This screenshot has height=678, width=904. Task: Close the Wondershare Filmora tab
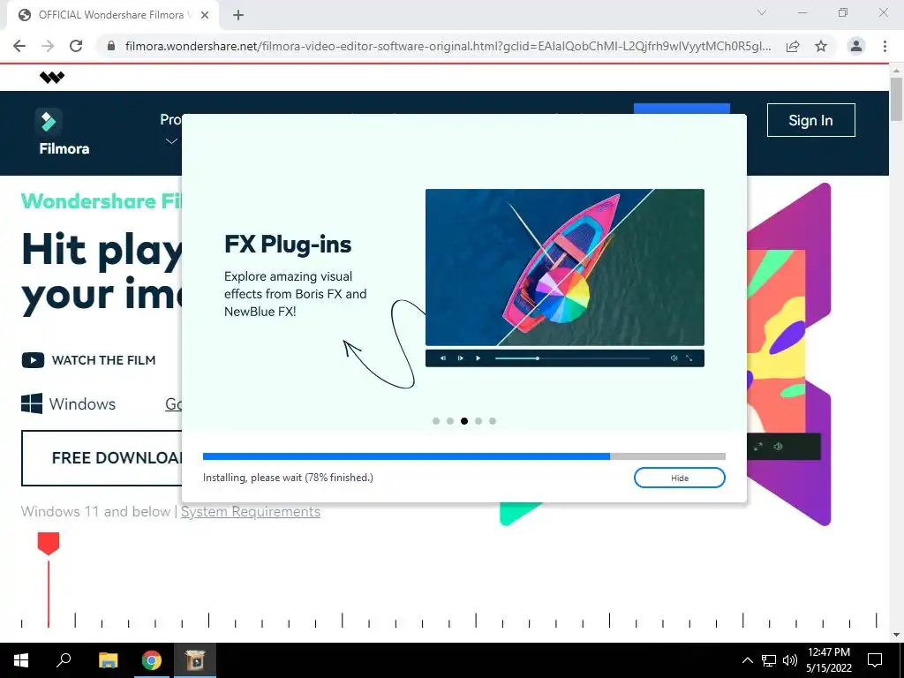(205, 15)
